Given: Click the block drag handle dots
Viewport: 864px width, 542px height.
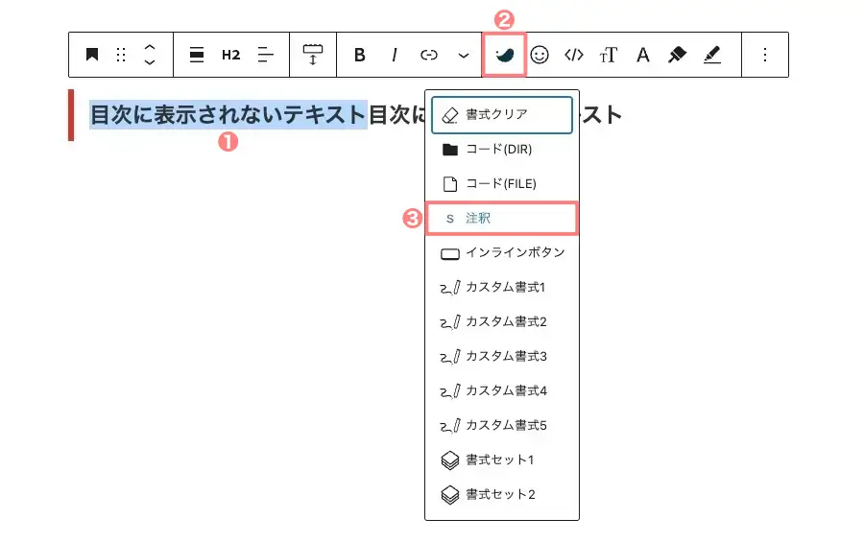Looking at the screenshot, I should (x=121, y=55).
